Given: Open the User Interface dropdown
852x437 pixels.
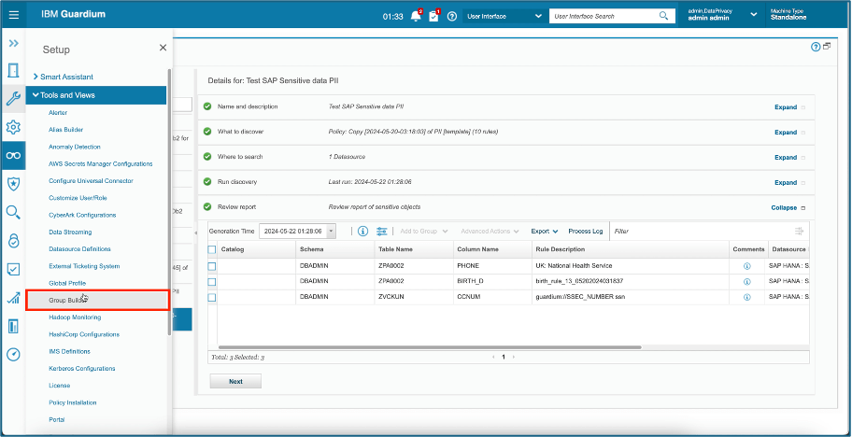Looking at the screenshot, I should (504, 16).
